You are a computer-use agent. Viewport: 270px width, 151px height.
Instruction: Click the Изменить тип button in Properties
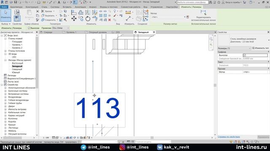[260, 48]
